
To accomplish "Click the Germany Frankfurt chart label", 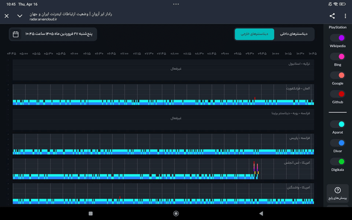I will (x=298, y=89).
